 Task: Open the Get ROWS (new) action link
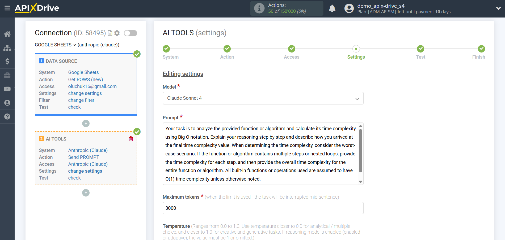click(x=86, y=80)
